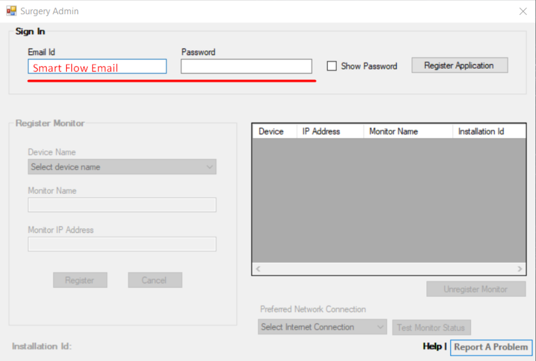Click the Cancel button
536x361 pixels.
(155, 280)
